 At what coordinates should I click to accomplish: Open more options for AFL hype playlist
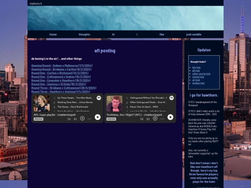(90, 119)
